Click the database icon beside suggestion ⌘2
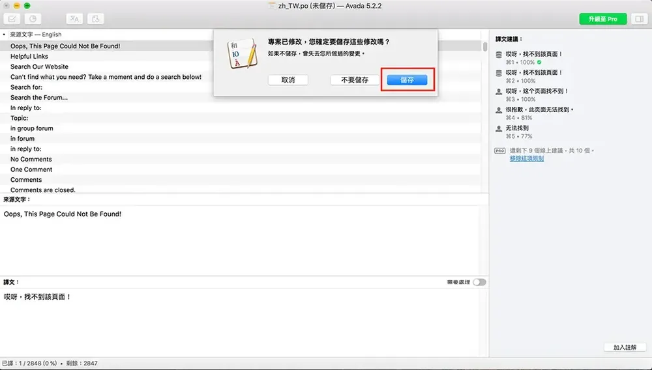The width and height of the screenshot is (652, 370). coord(499,73)
